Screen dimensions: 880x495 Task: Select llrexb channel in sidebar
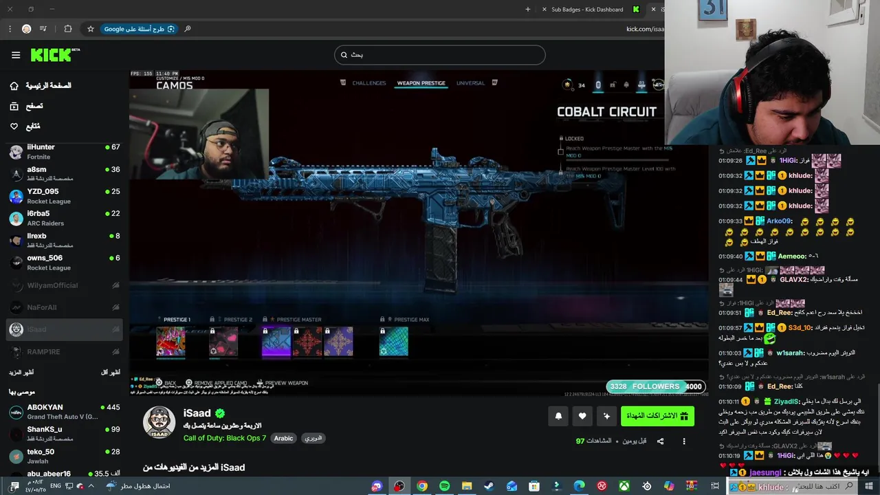(65, 241)
